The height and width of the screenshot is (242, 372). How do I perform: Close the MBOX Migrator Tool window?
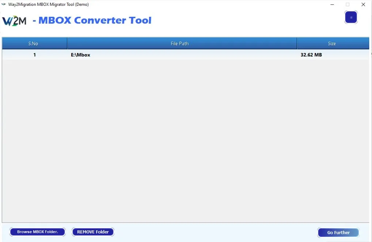click(363, 5)
